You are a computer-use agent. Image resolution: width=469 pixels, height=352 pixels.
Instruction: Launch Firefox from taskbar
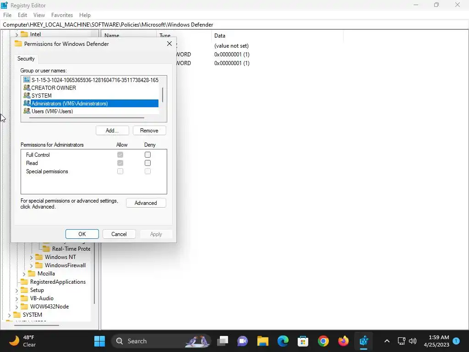point(344,341)
